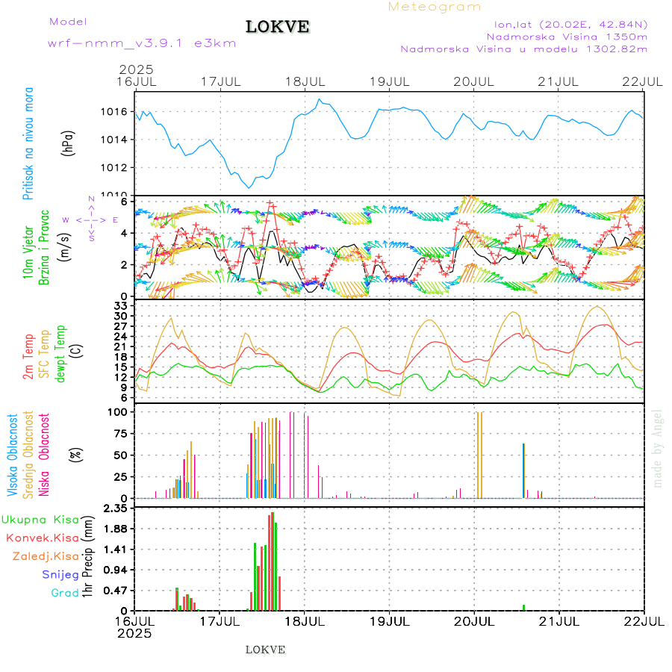Image resolution: width=672 pixels, height=672 pixels.
Task: Click the Grad legend label
Action: tap(65, 593)
